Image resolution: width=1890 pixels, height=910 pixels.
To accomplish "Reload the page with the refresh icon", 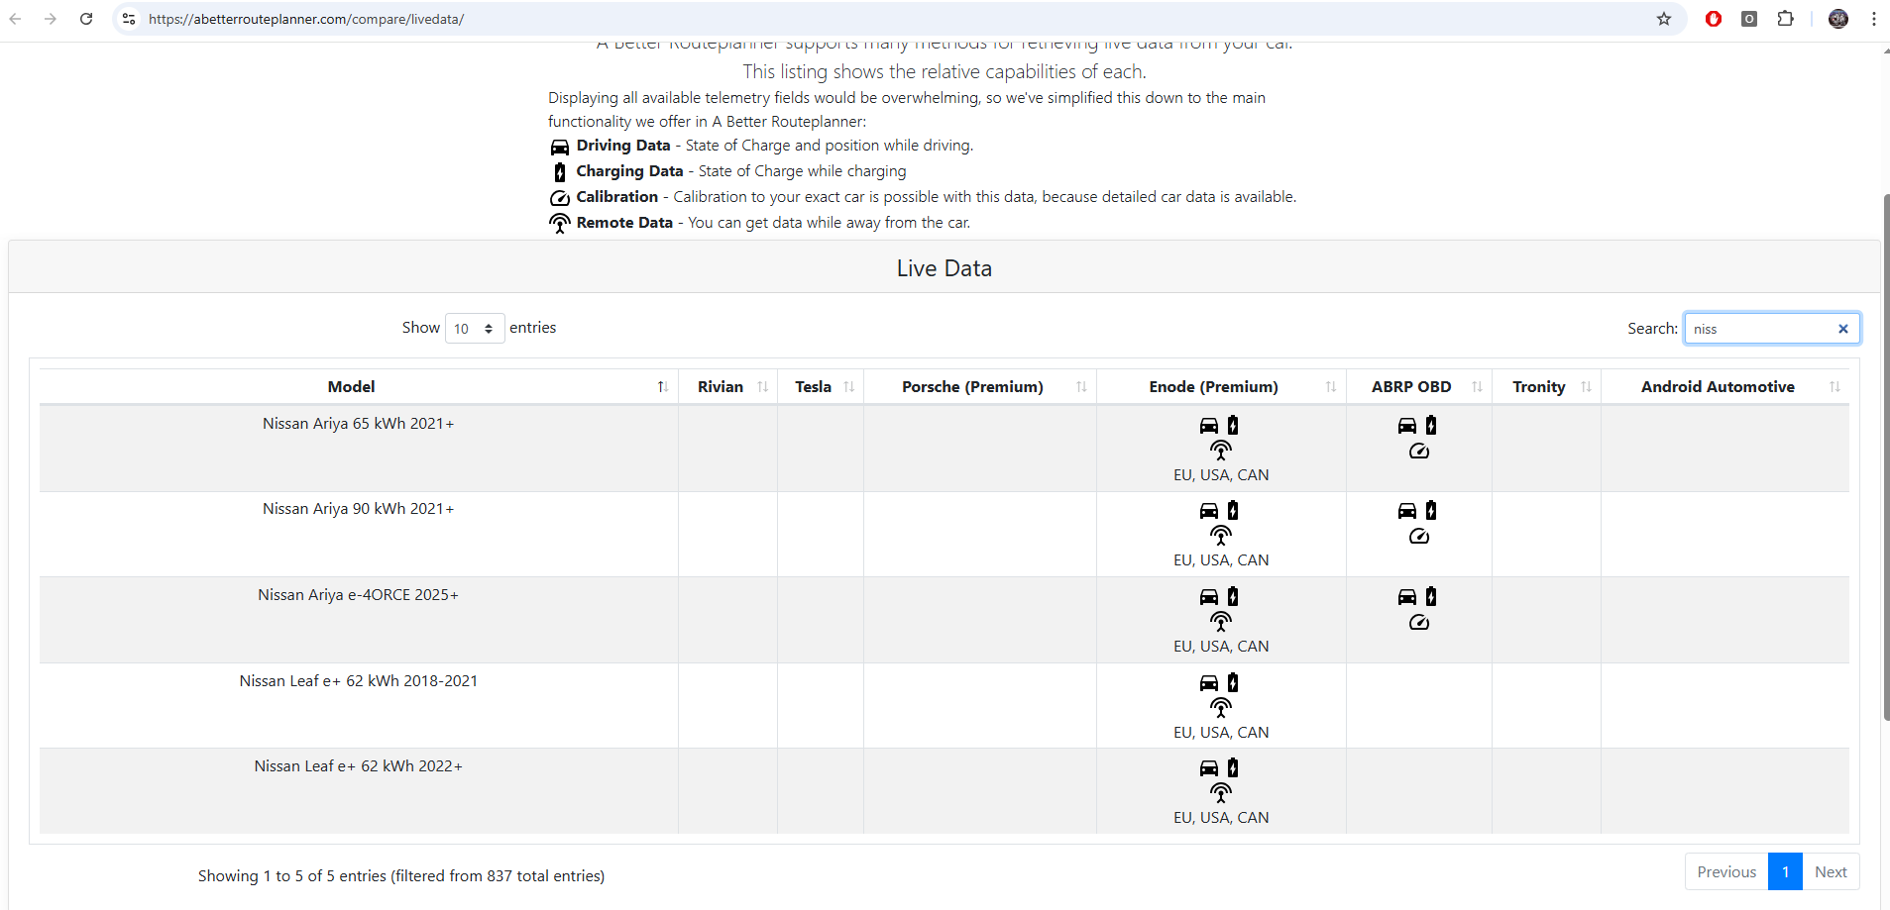I will 86,19.
